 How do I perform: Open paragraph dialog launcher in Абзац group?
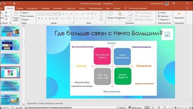(x=105, y=23)
